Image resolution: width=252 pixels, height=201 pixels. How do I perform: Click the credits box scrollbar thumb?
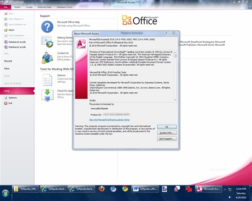175,56
